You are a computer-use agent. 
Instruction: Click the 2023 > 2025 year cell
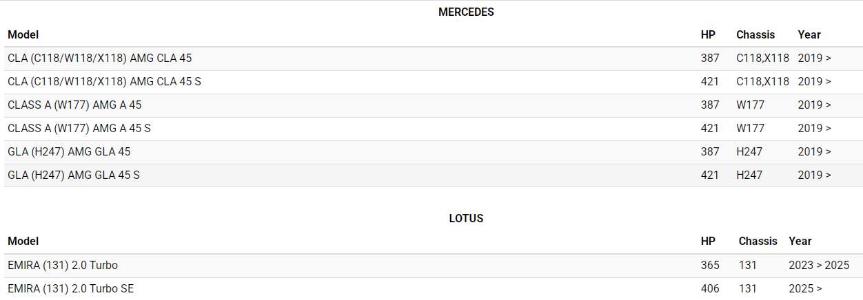pos(819,266)
